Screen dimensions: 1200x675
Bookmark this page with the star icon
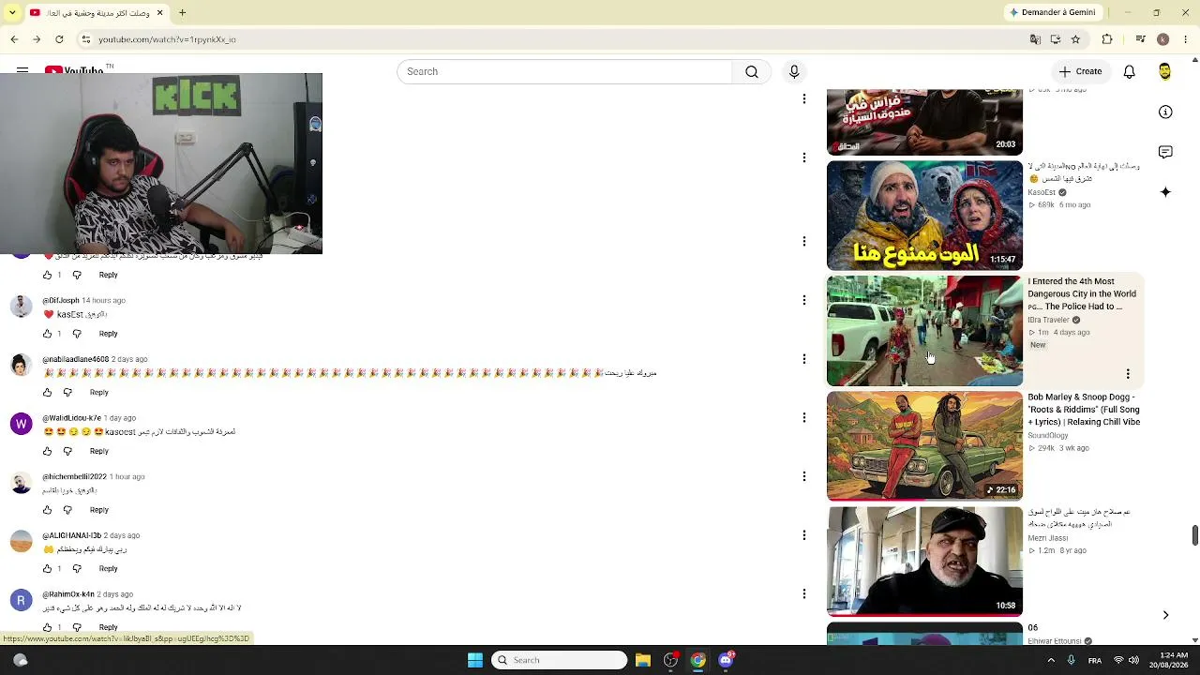[x=1075, y=39]
